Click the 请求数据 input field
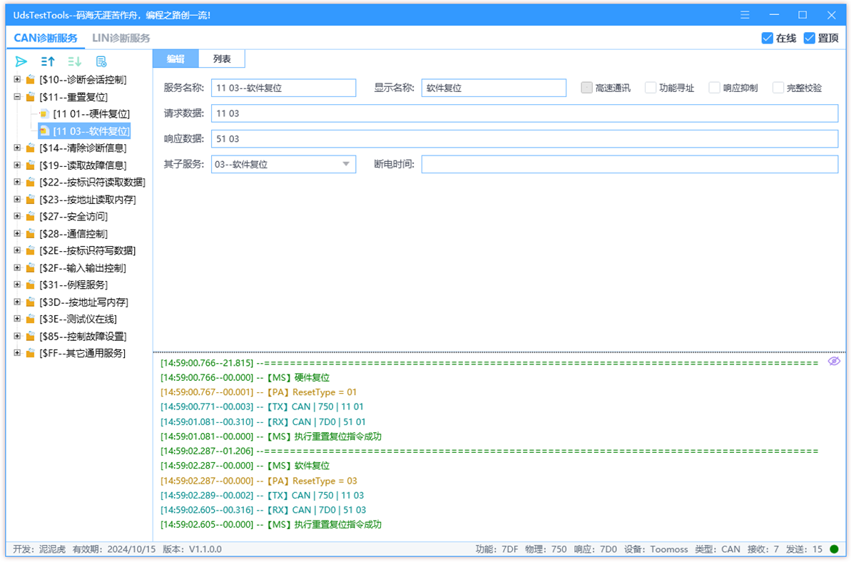 tap(525, 113)
